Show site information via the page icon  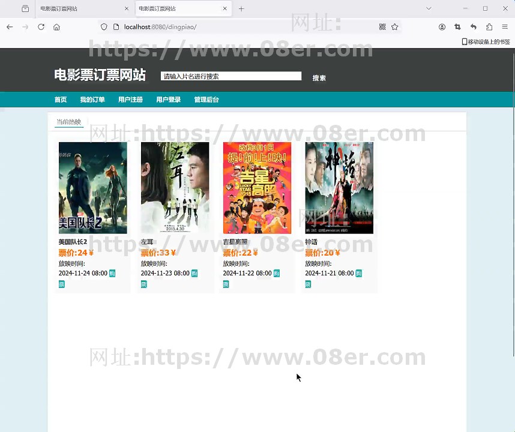[x=116, y=27]
